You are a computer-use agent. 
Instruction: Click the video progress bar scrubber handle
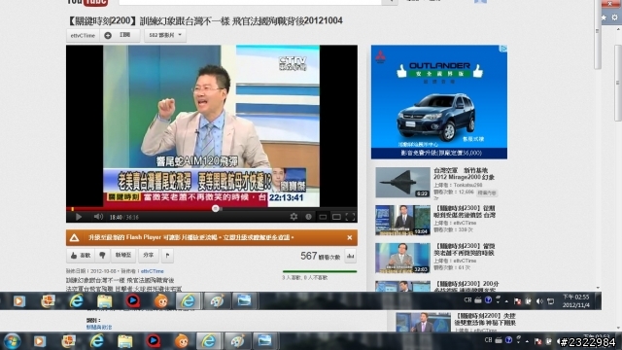coord(216,208)
